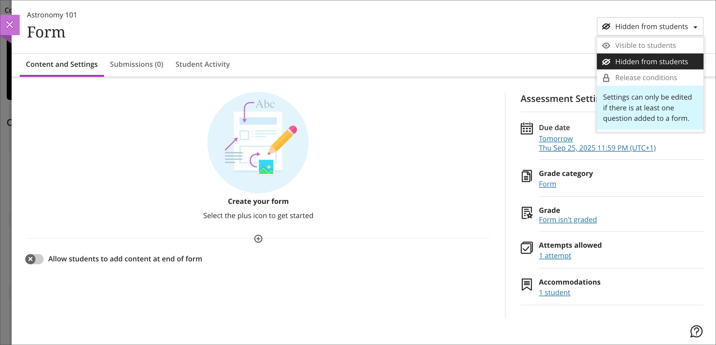Switch to the Submissions (0) tab

point(137,64)
